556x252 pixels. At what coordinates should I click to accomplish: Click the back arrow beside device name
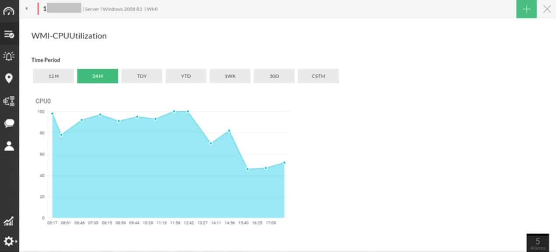[26, 9]
